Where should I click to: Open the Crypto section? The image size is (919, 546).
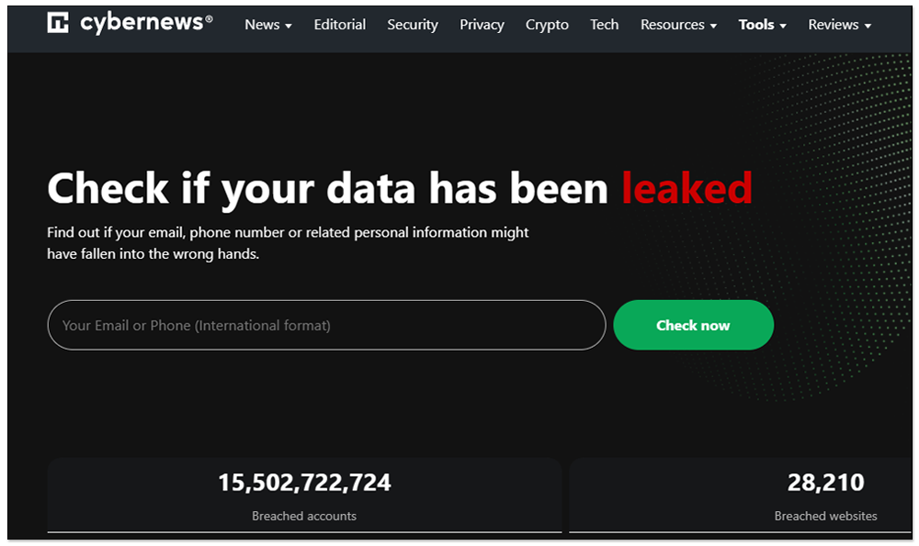pyautogui.click(x=546, y=25)
